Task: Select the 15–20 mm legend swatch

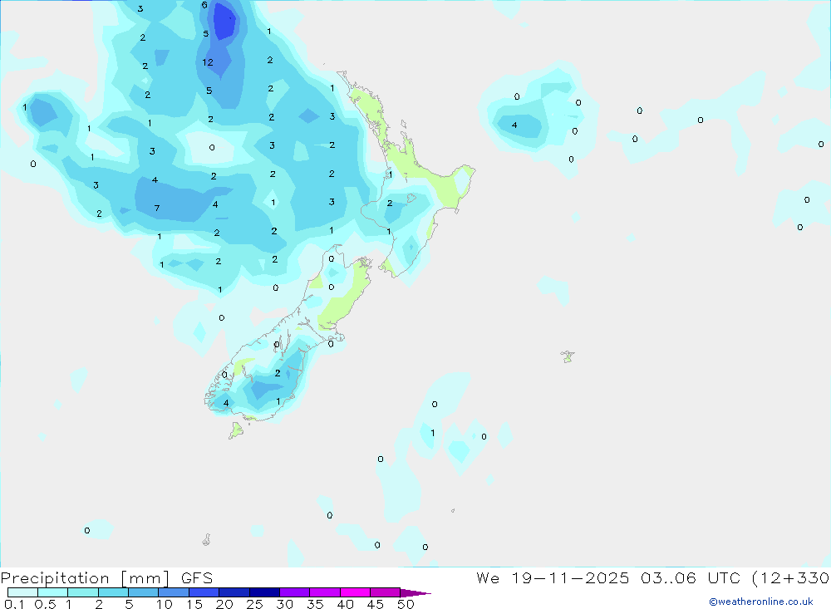Action: [204, 592]
